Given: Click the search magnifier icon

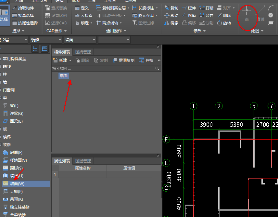Looking at the screenshot, I should [157, 68].
